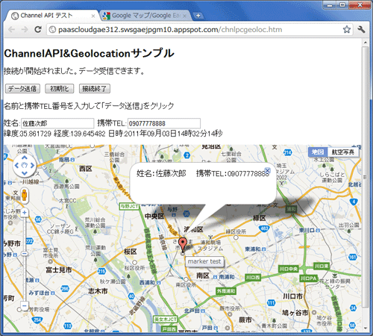The height and width of the screenshot is (336, 373).
Task: Open a new tab with plus button
Action: 198,16
